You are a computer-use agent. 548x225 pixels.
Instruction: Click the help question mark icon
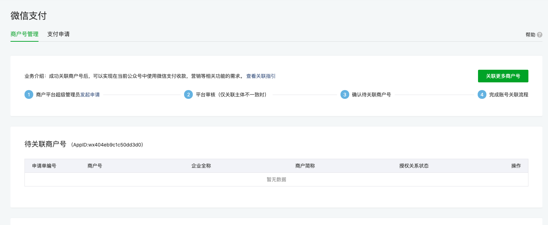click(x=540, y=35)
